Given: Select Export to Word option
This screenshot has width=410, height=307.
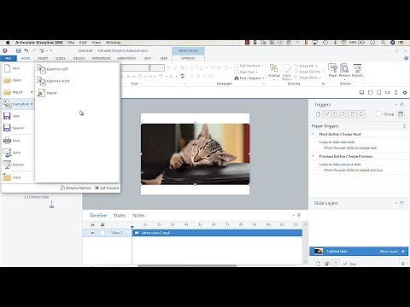Looking at the screenshot, I should pyautogui.click(x=54, y=81).
